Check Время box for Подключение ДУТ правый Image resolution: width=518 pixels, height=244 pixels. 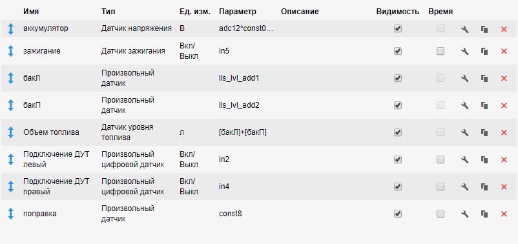(x=440, y=187)
